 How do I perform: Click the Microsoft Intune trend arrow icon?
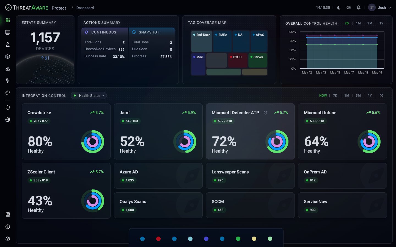tap(369, 113)
